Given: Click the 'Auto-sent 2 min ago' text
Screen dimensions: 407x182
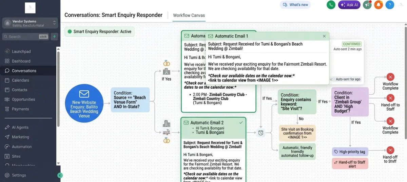Looking at the screenshot, I should click(x=347, y=49).
